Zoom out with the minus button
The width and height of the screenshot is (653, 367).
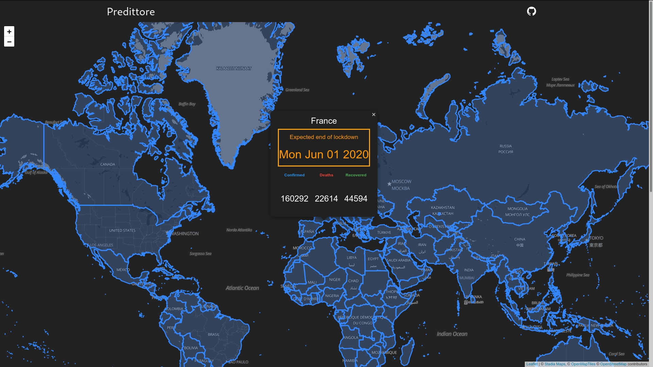(x=9, y=42)
